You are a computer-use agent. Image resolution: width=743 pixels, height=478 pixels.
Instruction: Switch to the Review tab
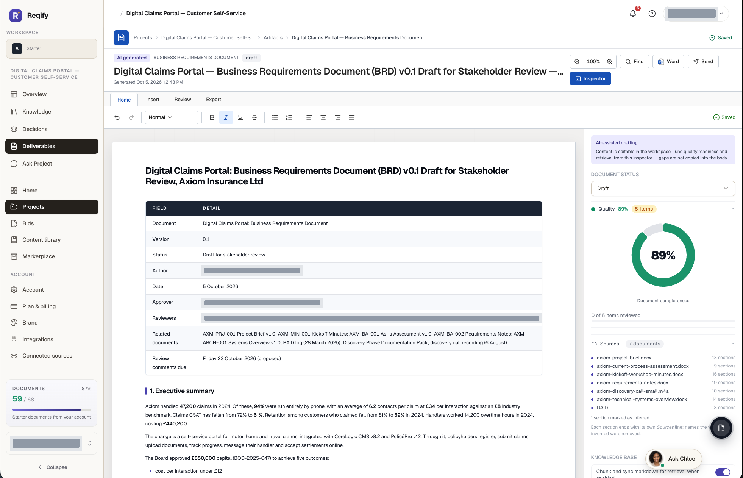(183, 100)
